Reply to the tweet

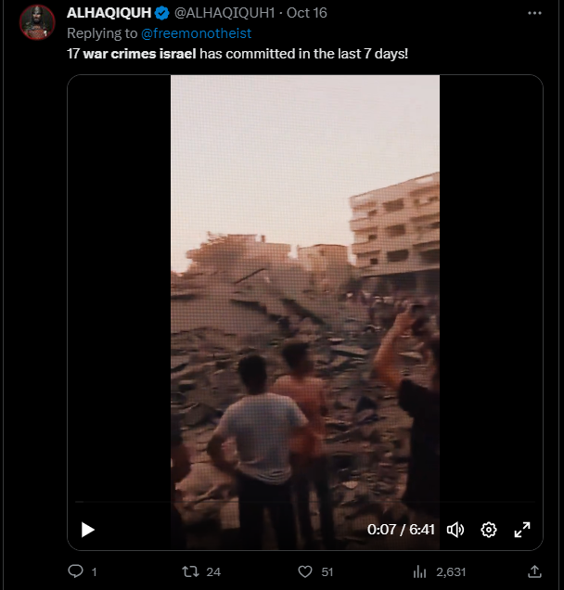pyautogui.click(x=76, y=572)
